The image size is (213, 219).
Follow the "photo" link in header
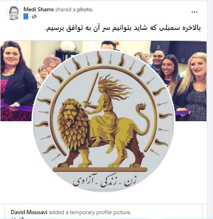click(x=85, y=10)
